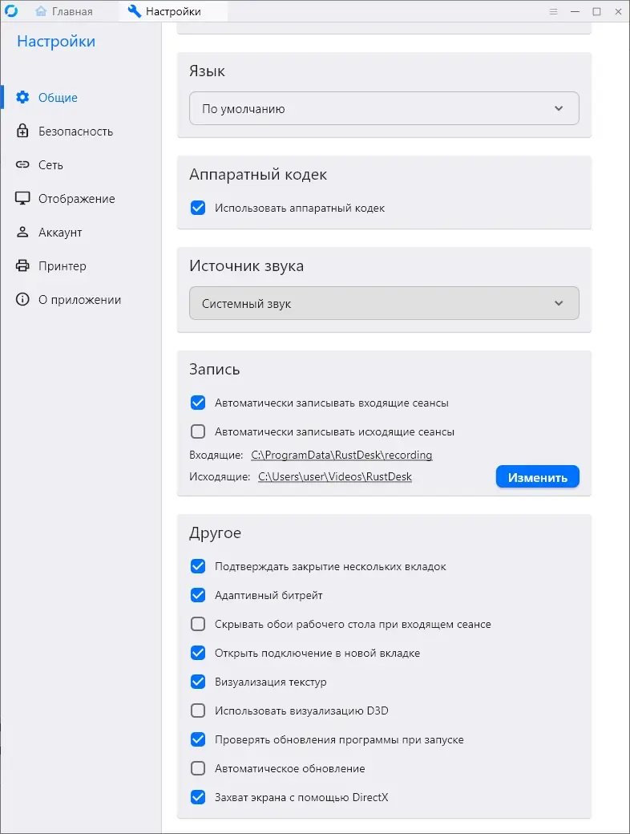Viewport: 630px width, 834px height.
Task: Enable Автоматически записывать исходящие сеансы
Action: (x=198, y=431)
